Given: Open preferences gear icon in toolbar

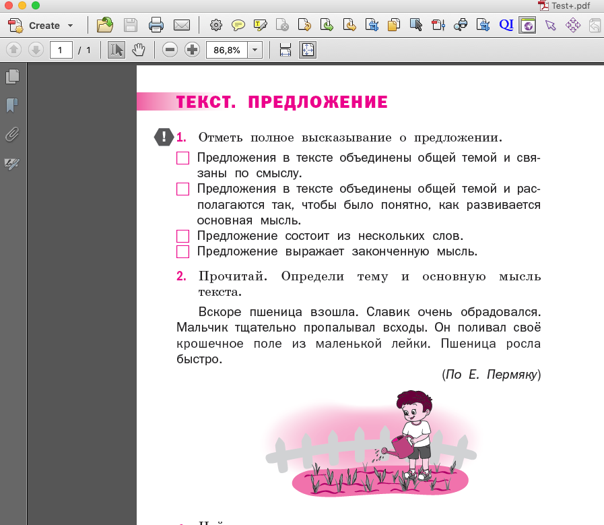Looking at the screenshot, I should pyautogui.click(x=215, y=26).
